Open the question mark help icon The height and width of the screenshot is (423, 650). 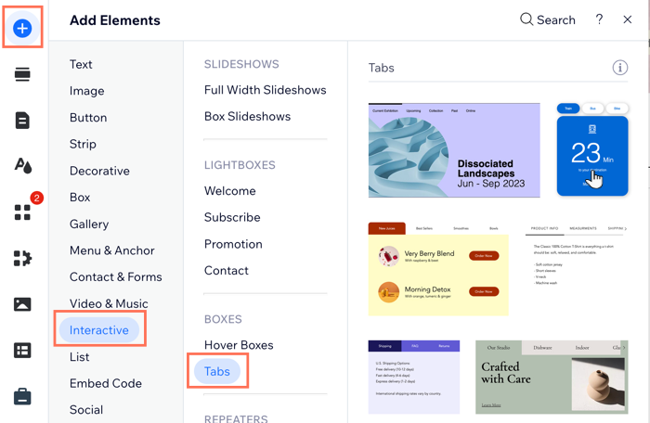point(599,19)
